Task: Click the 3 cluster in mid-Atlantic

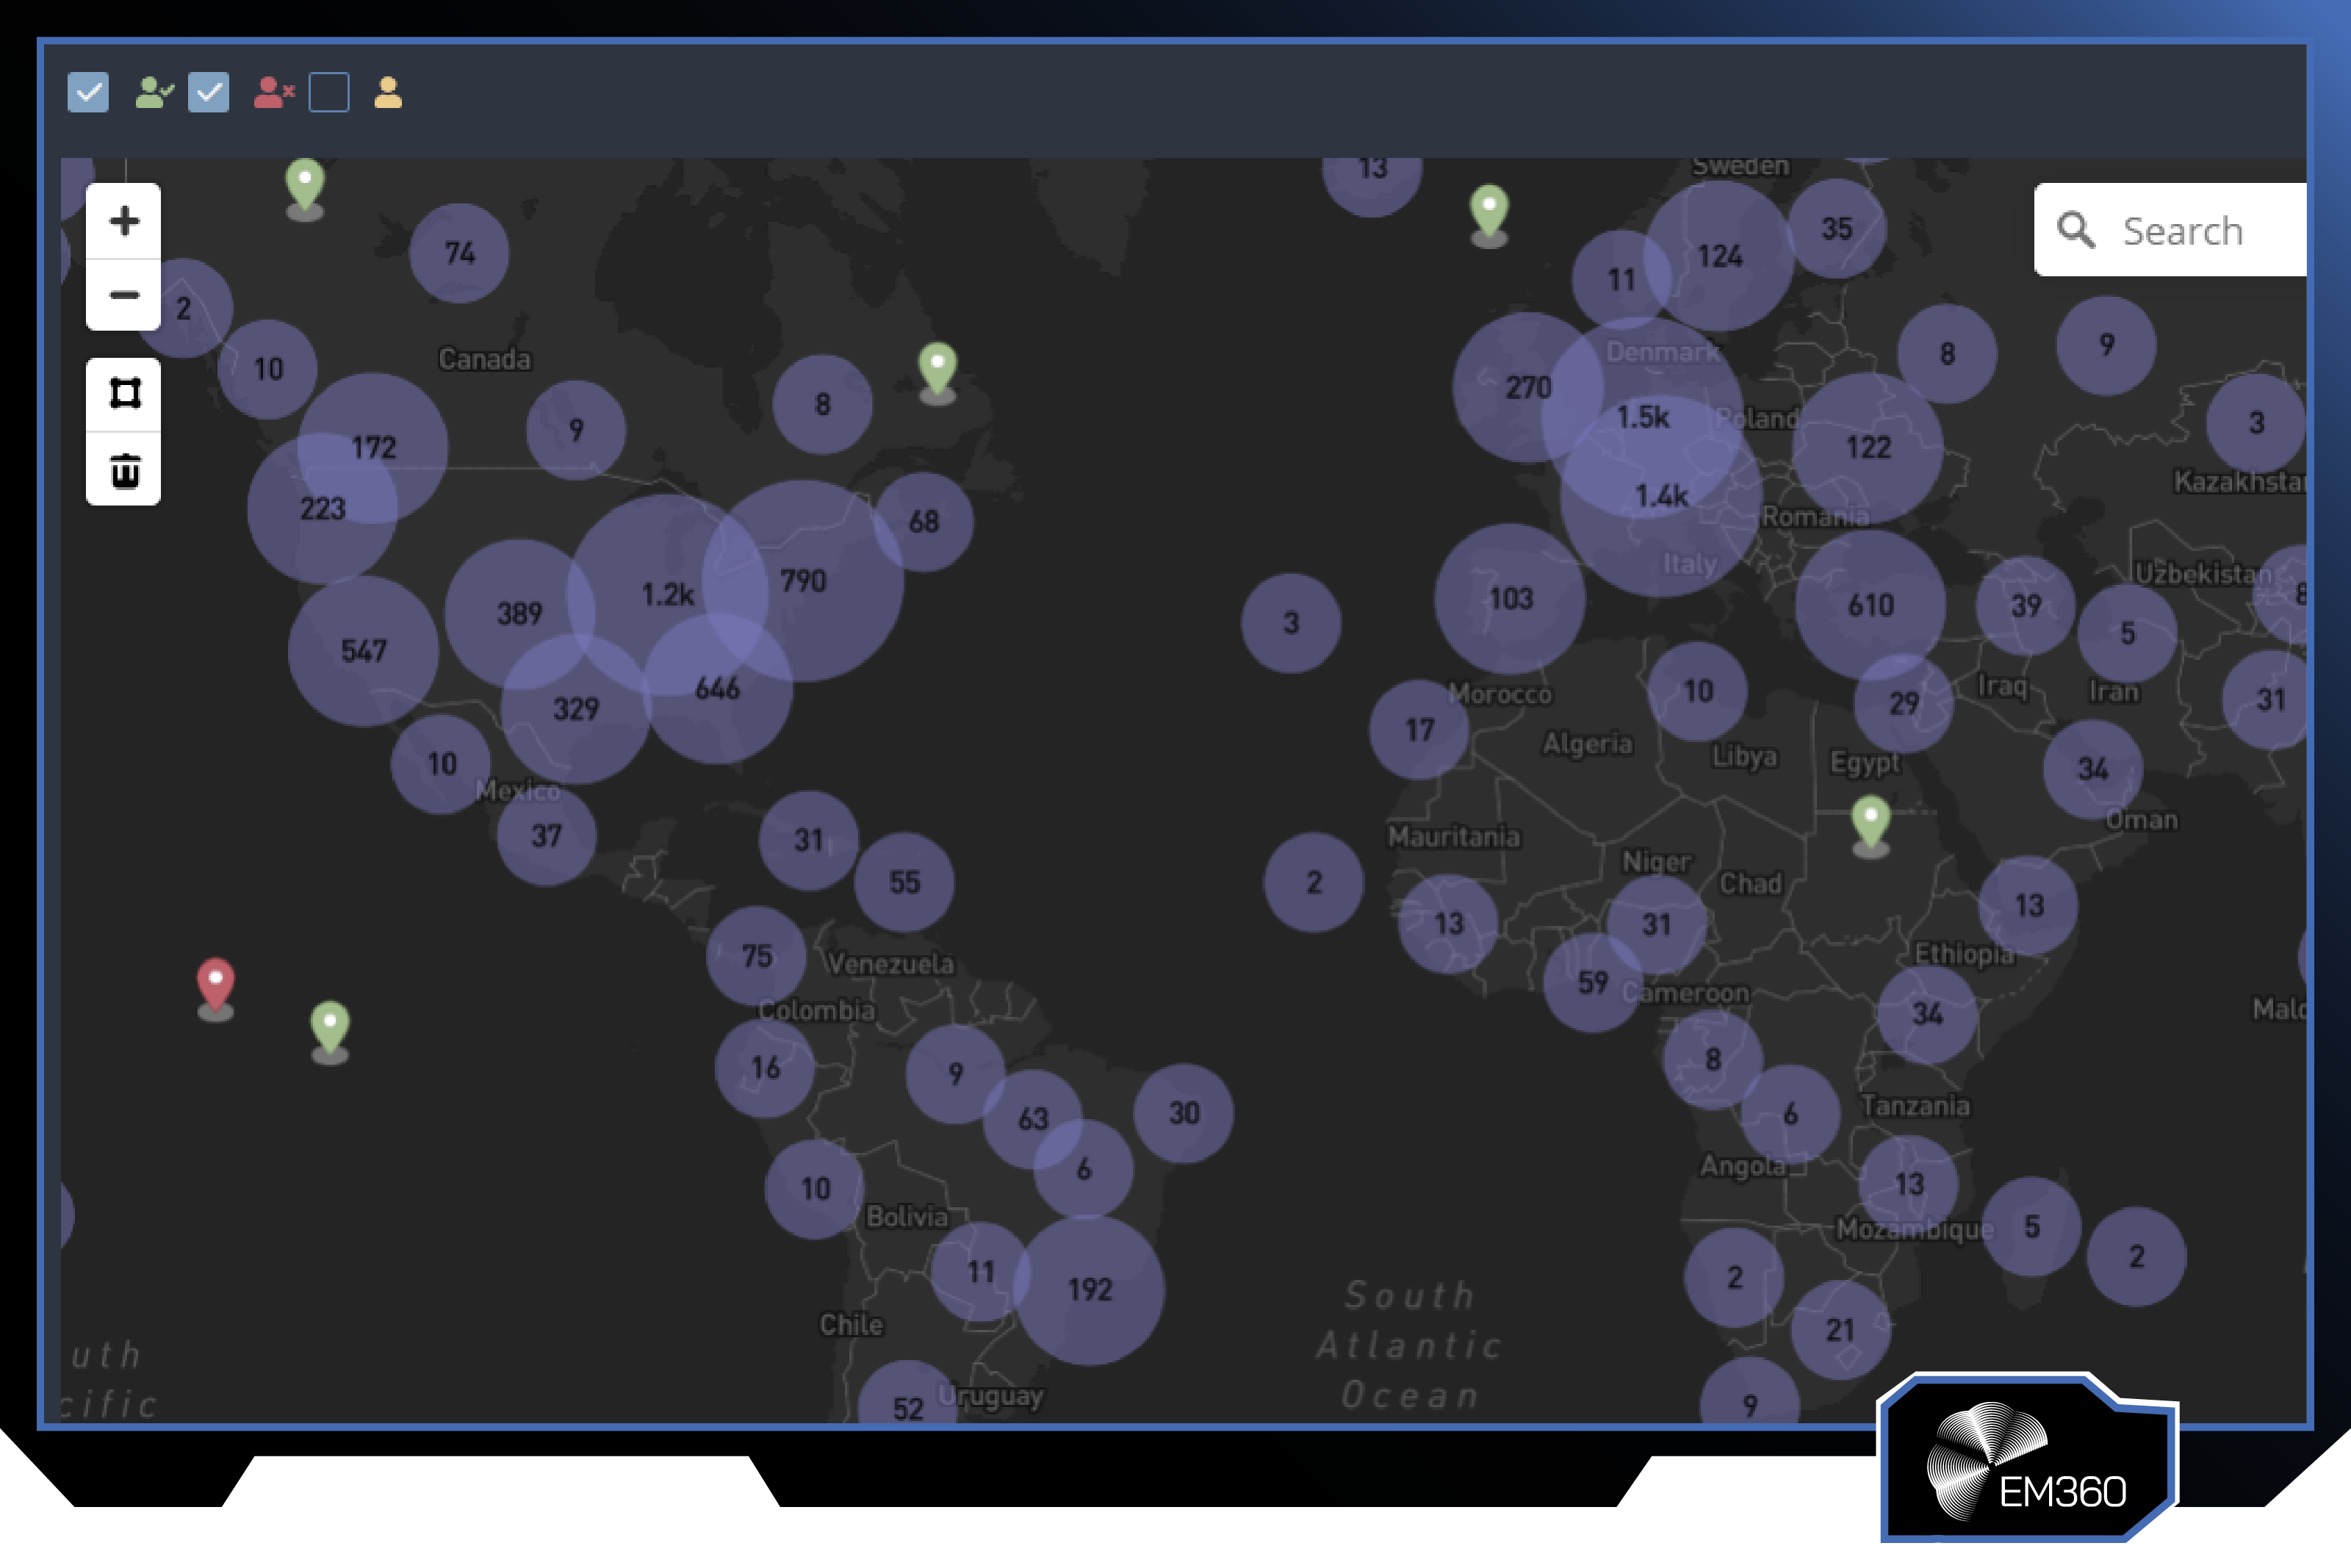Action: [1292, 623]
